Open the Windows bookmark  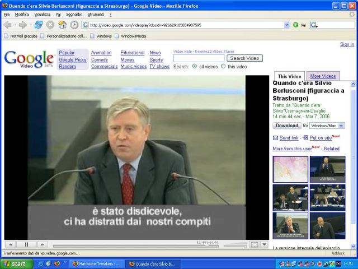101,36
